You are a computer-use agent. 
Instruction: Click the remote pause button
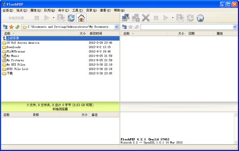[156, 18]
